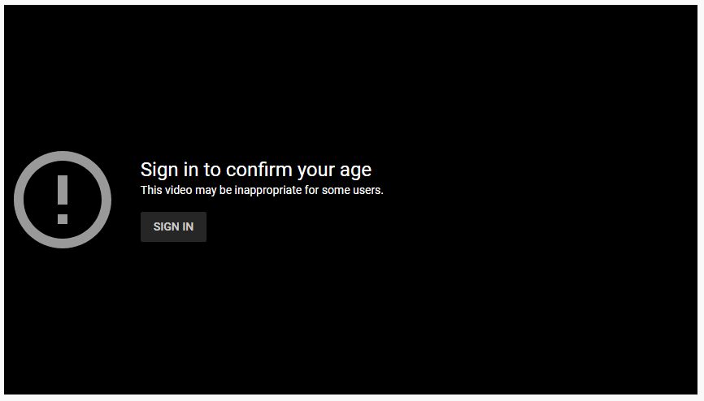Screen dimensions: 704x401
Task: Click the dot of the exclamation mark
Action: (x=63, y=218)
